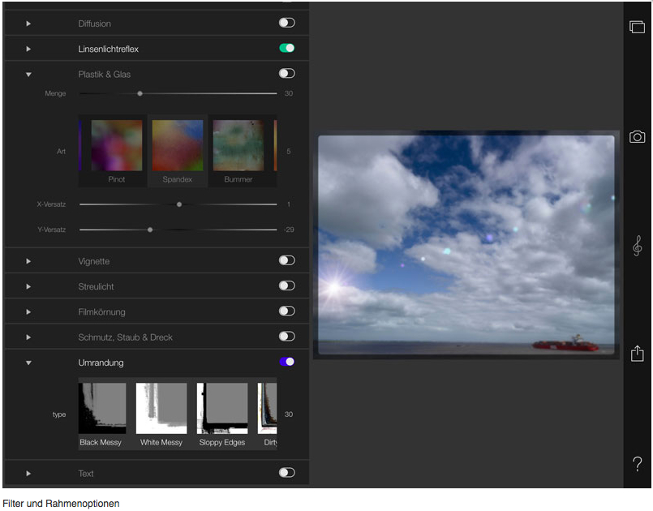Open the layers icon in the right sidebar
Image resolution: width=653 pixels, height=511 pixels.
tap(637, 27)
